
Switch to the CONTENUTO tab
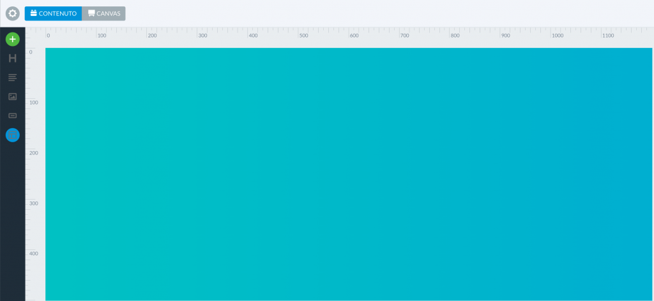(x=54, y=13)
